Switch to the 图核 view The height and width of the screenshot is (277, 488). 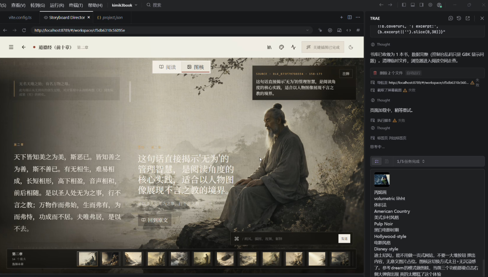pyautogui.click(x=196, y=67)
